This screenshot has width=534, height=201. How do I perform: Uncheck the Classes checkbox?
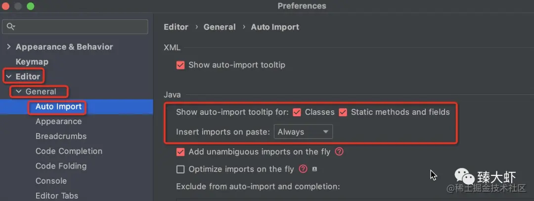(297, 112)
